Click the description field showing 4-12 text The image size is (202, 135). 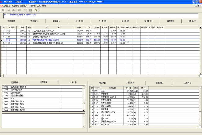point(101,15)
